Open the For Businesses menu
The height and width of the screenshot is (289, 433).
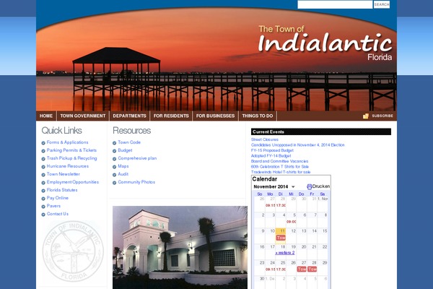215,116
